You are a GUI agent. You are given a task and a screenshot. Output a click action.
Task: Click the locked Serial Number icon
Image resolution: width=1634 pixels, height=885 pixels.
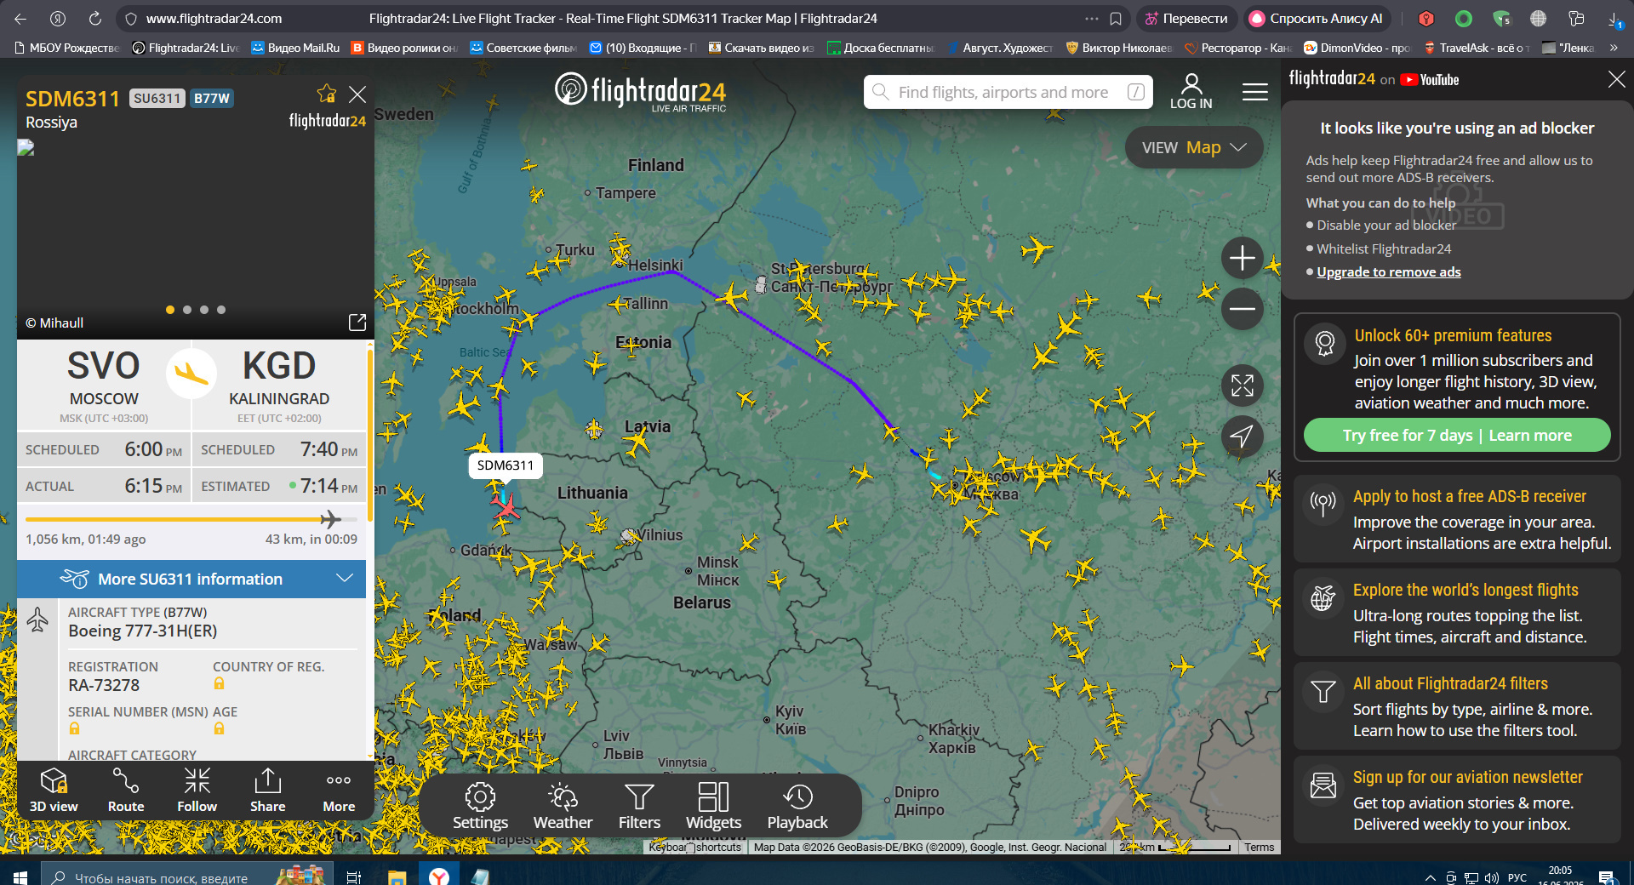(x=74, y=728)
